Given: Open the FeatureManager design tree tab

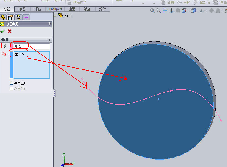Looking at the screenshot, I should pyautogui.click(x=3, y=17).
